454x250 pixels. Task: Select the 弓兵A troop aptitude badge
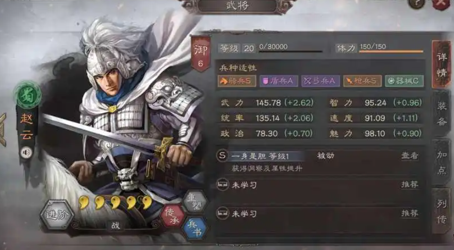point(320,81)
